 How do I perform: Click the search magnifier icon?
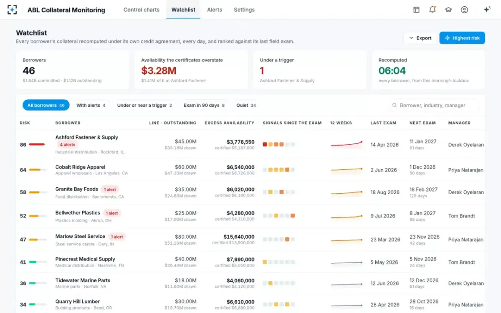coord(395,105)
